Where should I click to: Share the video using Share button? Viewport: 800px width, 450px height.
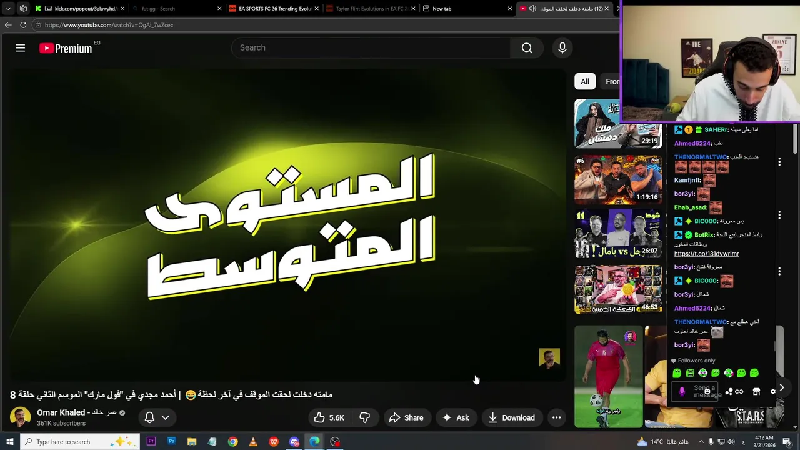click(x=406, y=417)
